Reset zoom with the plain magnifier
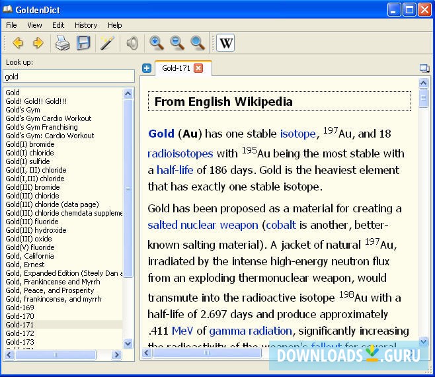 tap(198, 43)
